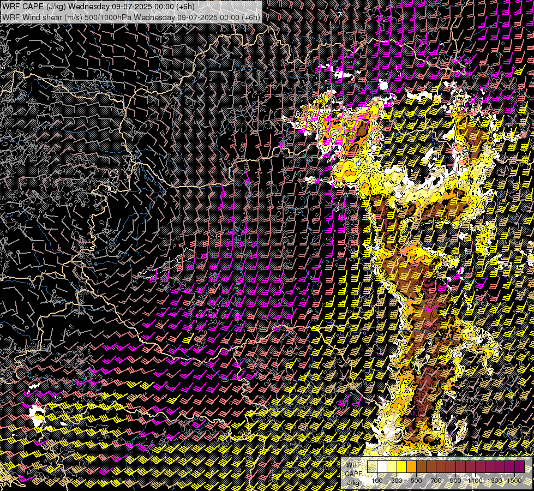Click the legend value 500
This screenshot has height=491, width=534.
coord(416,481)
